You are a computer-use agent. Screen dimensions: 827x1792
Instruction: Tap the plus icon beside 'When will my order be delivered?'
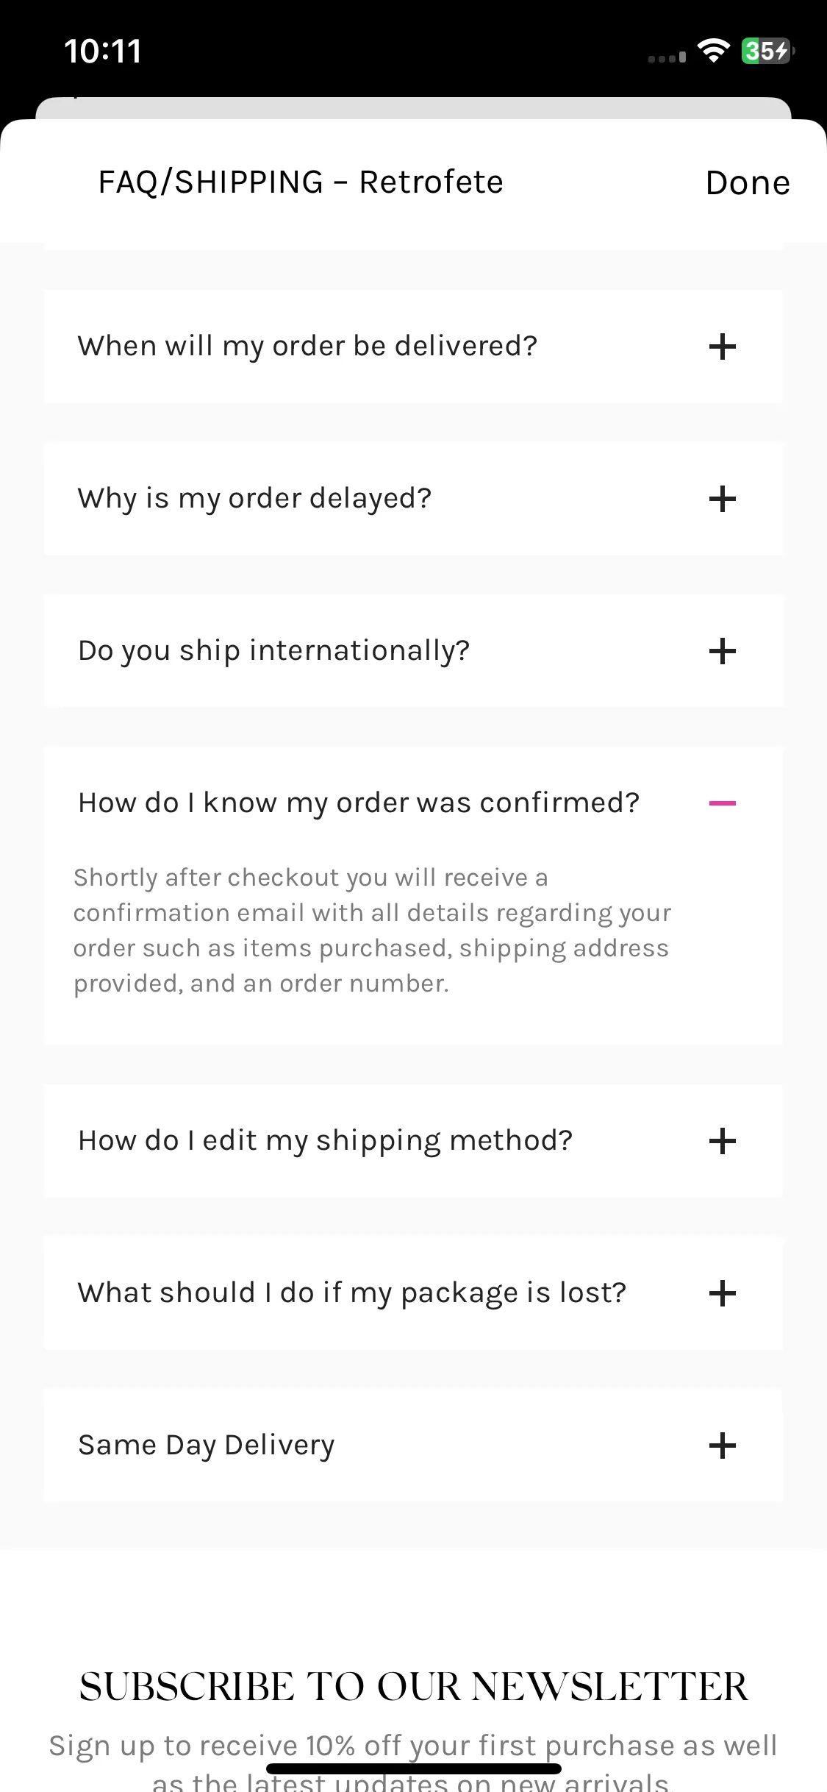(x=722, y=346)
